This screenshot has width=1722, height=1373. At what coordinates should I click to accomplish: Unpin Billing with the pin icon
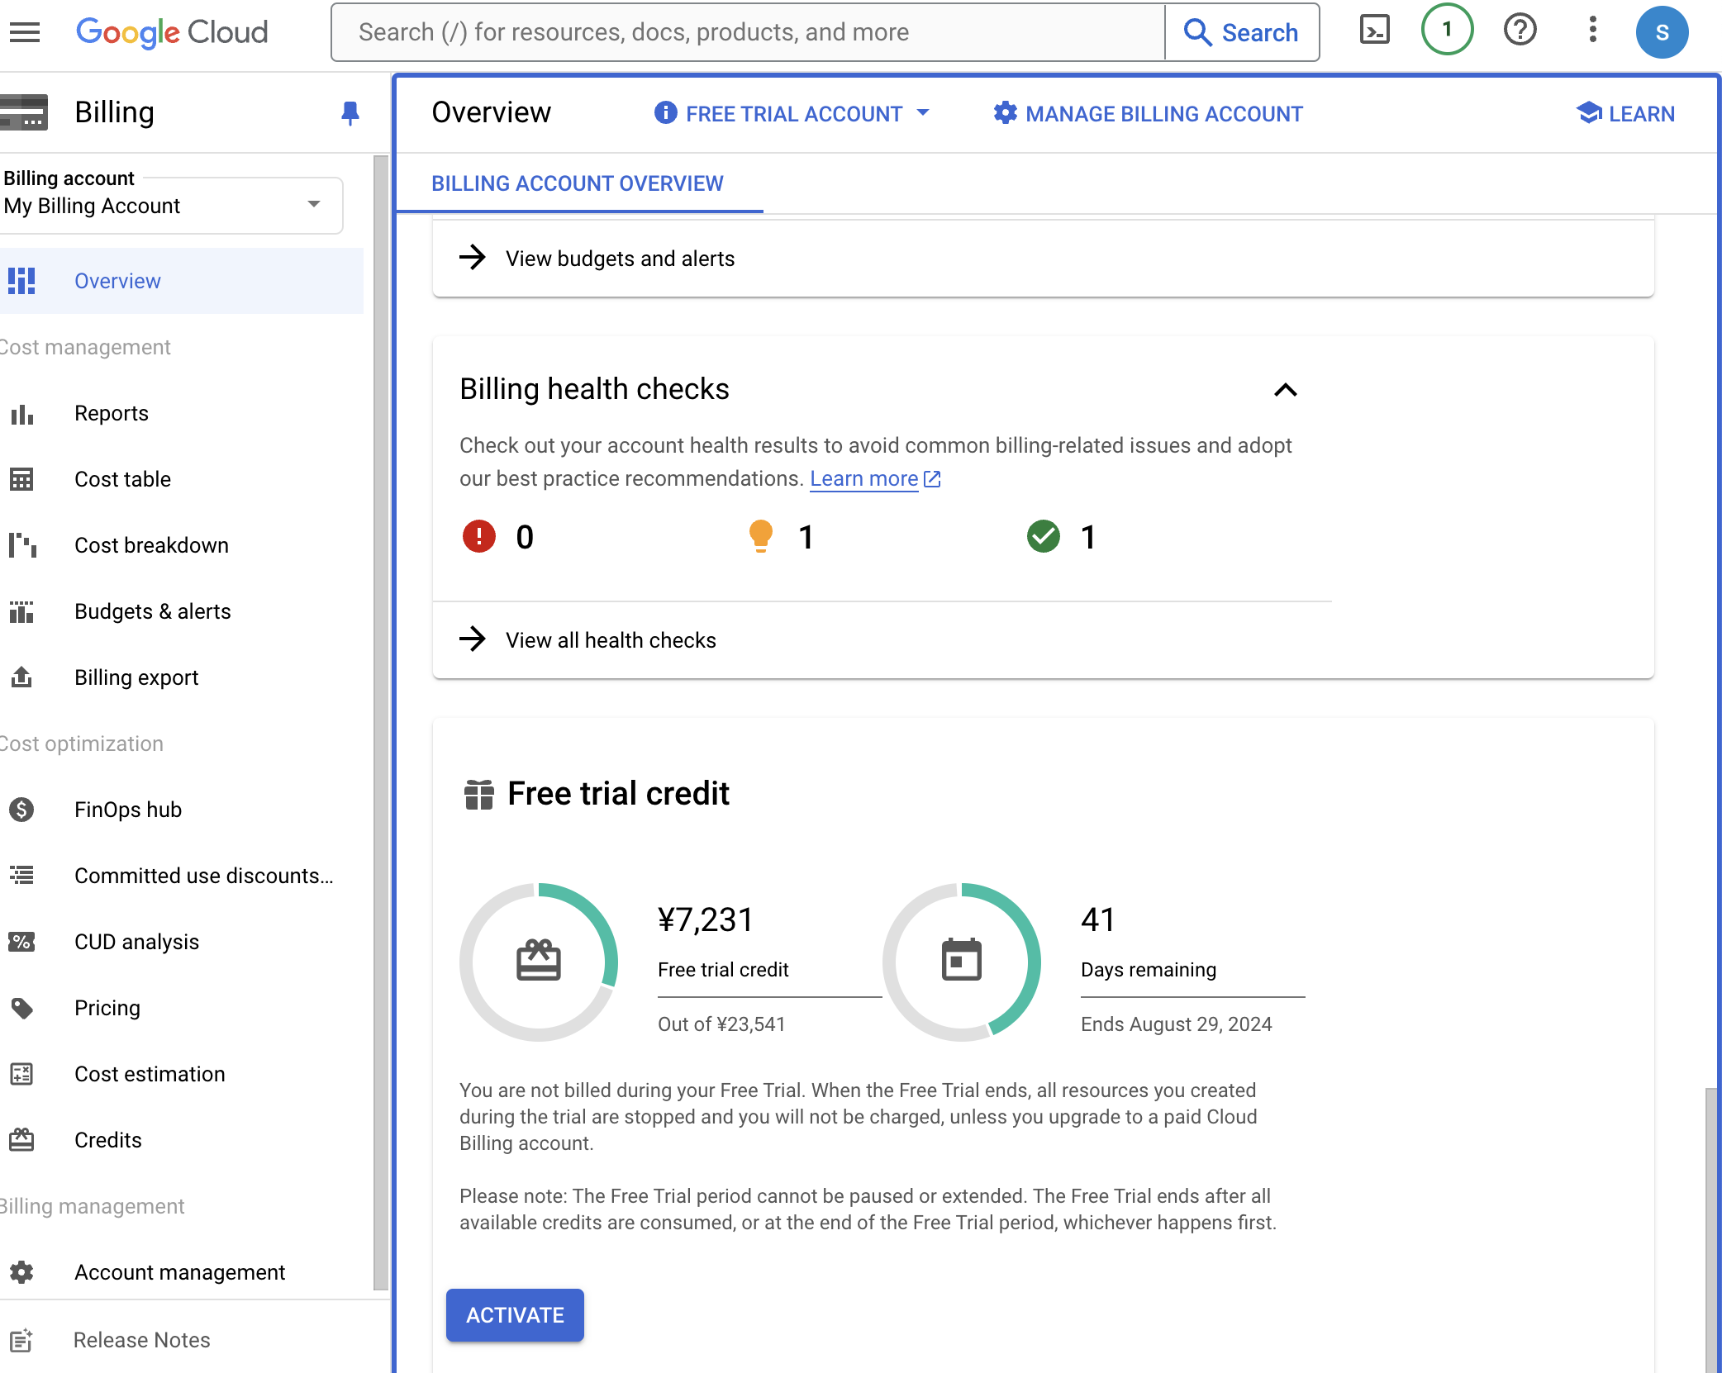tap(350, 113)
